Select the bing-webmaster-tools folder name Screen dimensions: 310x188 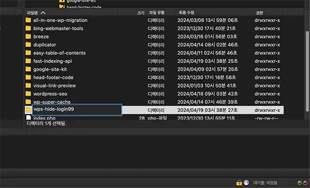(x=58, y=28)
